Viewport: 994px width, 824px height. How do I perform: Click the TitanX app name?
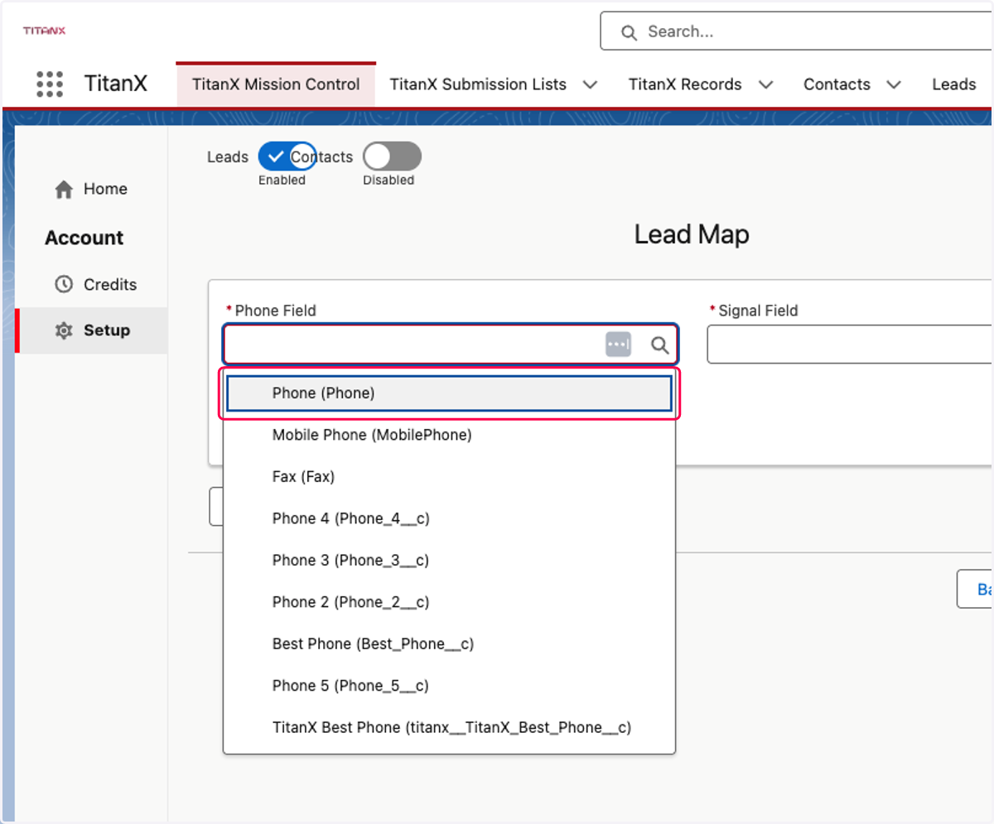(116, 84)
